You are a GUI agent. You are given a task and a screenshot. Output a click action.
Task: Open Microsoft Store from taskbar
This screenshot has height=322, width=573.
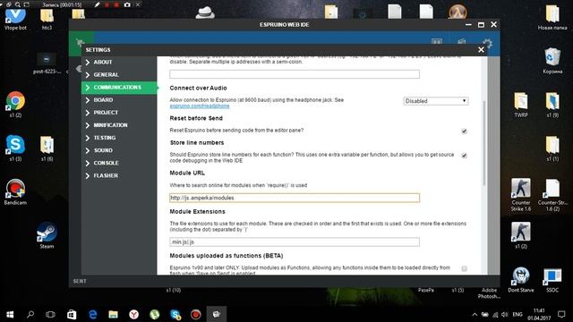[72, 314]
